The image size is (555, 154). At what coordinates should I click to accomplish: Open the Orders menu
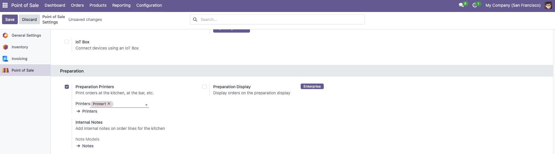77,5
